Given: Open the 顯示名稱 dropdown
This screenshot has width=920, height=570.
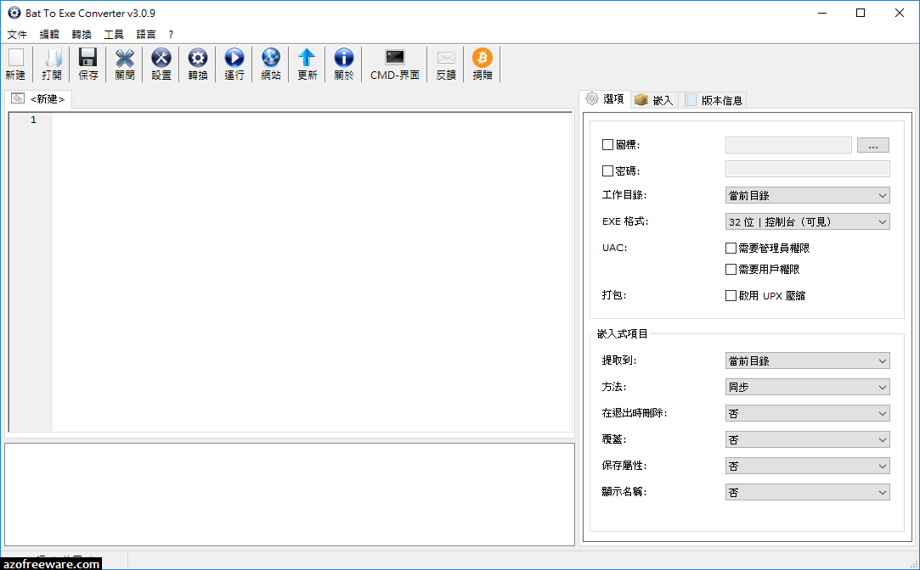Looking at the screenshot, I should pos(807,493).
